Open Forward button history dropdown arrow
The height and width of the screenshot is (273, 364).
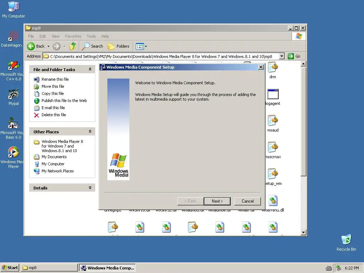pyautogui.click(x=64, y=46)
